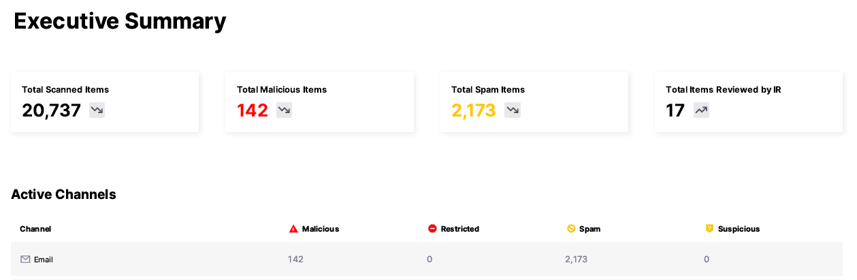Click Email row Restricted value 0
This screenshot has width=857, height=280.
(x=430, y=260)
